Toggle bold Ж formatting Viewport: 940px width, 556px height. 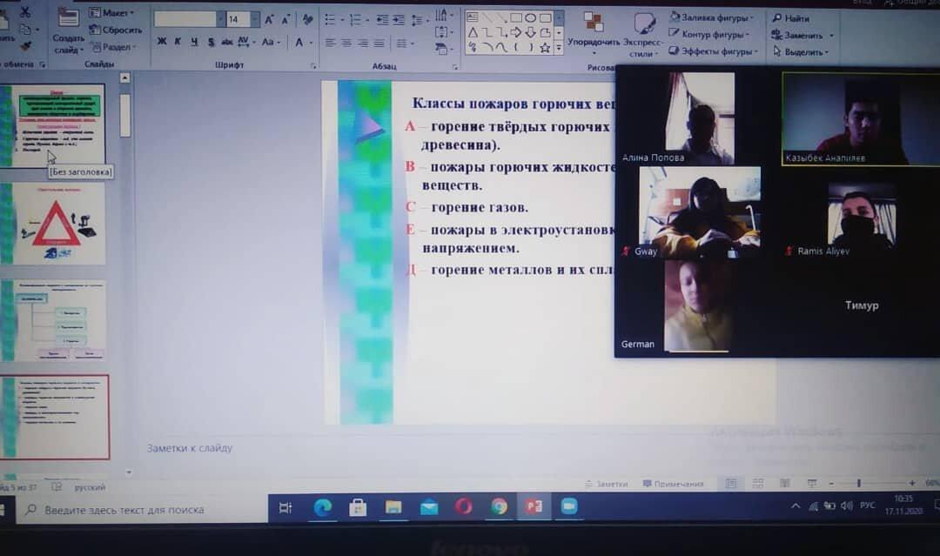[162, 42]
